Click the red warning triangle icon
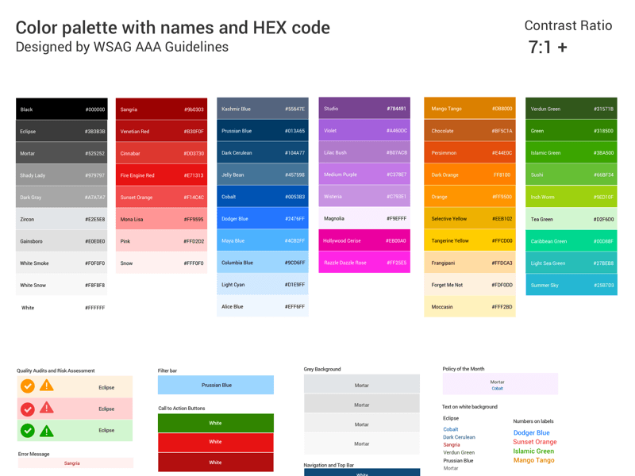 point(47,408)
